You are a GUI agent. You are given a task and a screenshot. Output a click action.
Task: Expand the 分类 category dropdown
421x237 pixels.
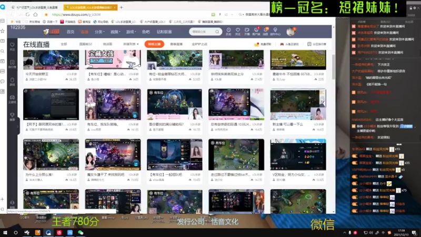[99, 32]
